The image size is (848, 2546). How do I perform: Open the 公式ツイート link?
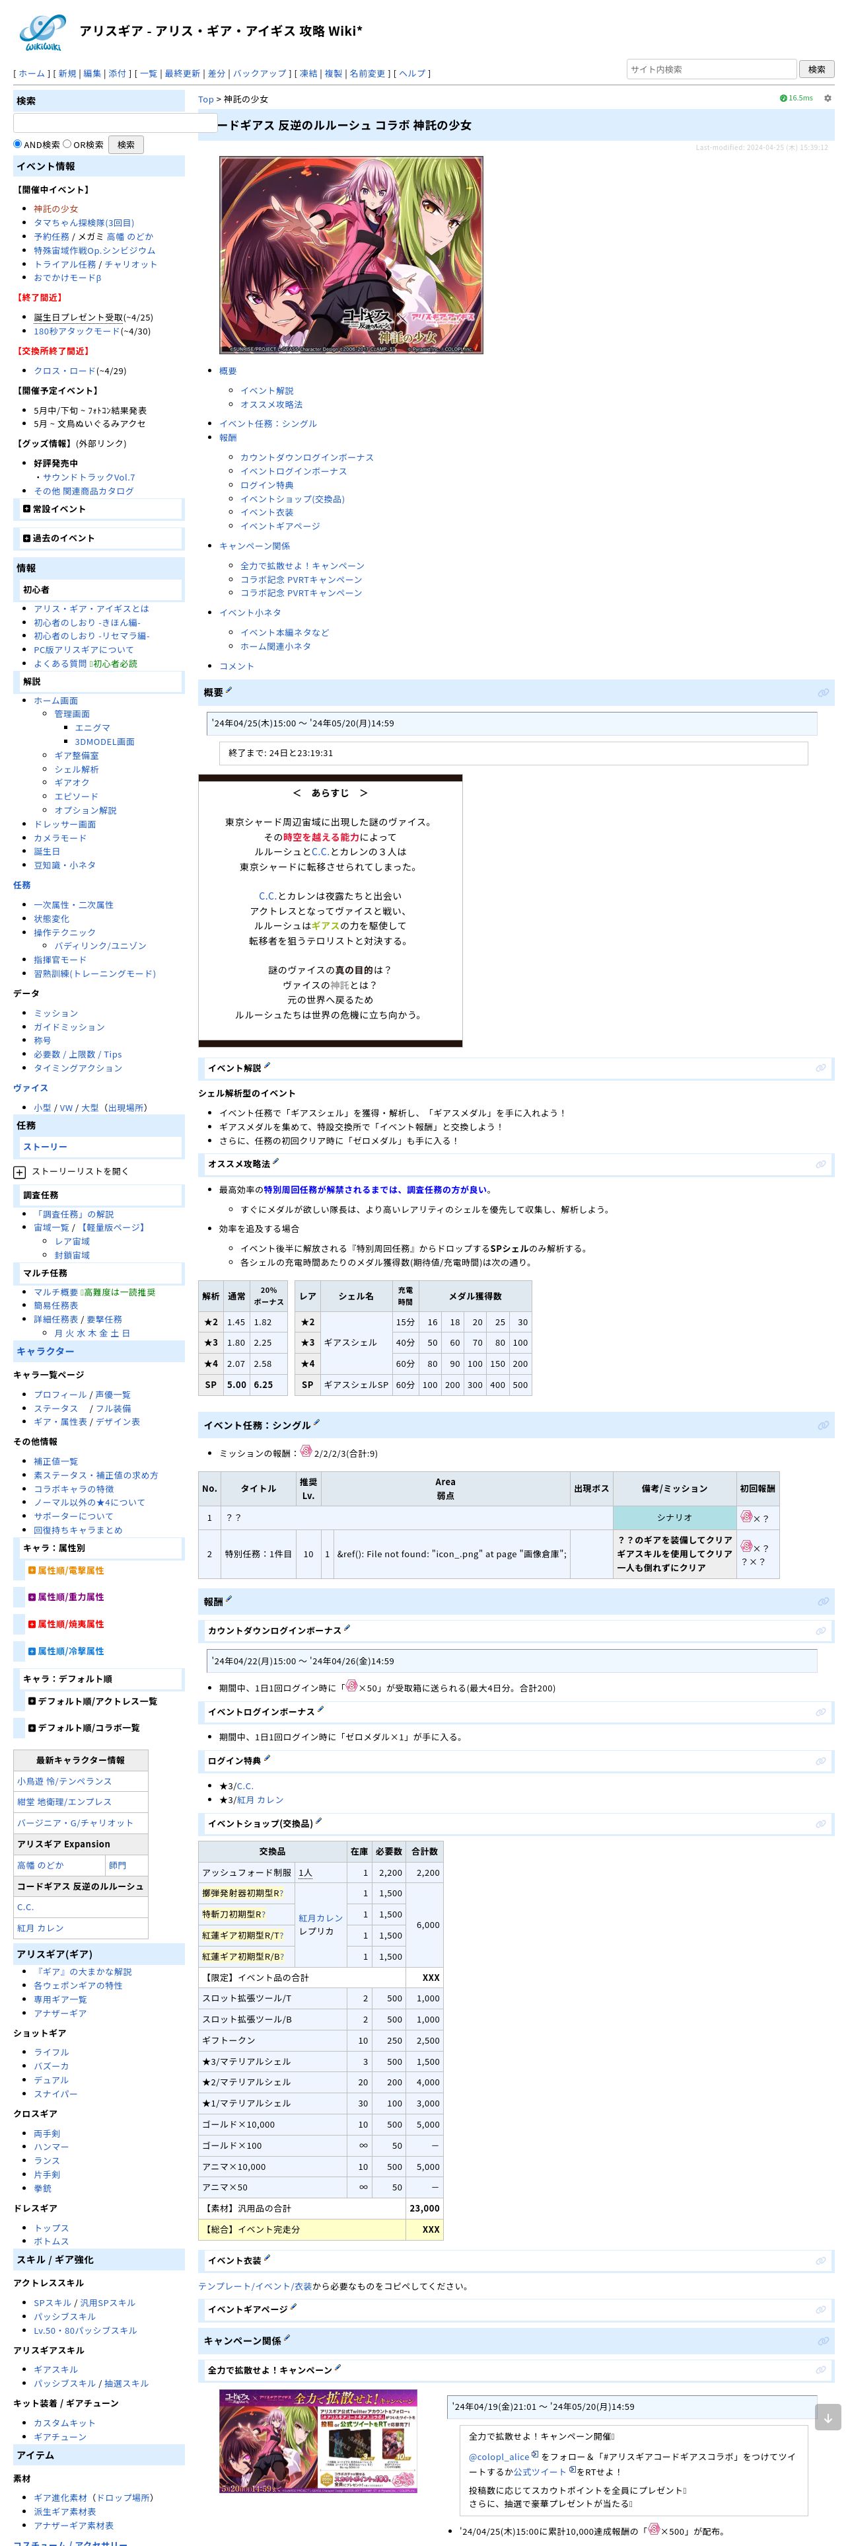(x=540, y=2472)
